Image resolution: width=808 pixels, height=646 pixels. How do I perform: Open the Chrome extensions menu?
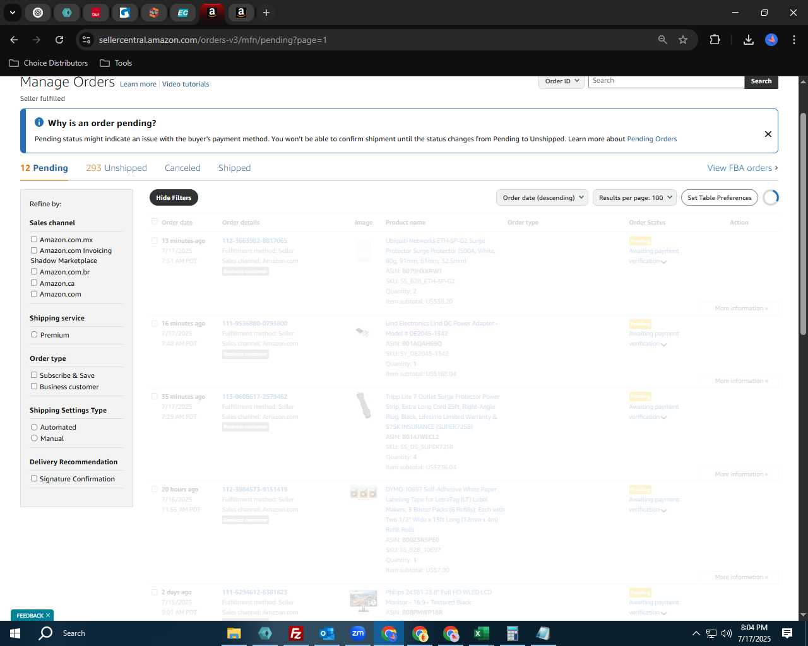pyautogui.click(x=715, y=40)
